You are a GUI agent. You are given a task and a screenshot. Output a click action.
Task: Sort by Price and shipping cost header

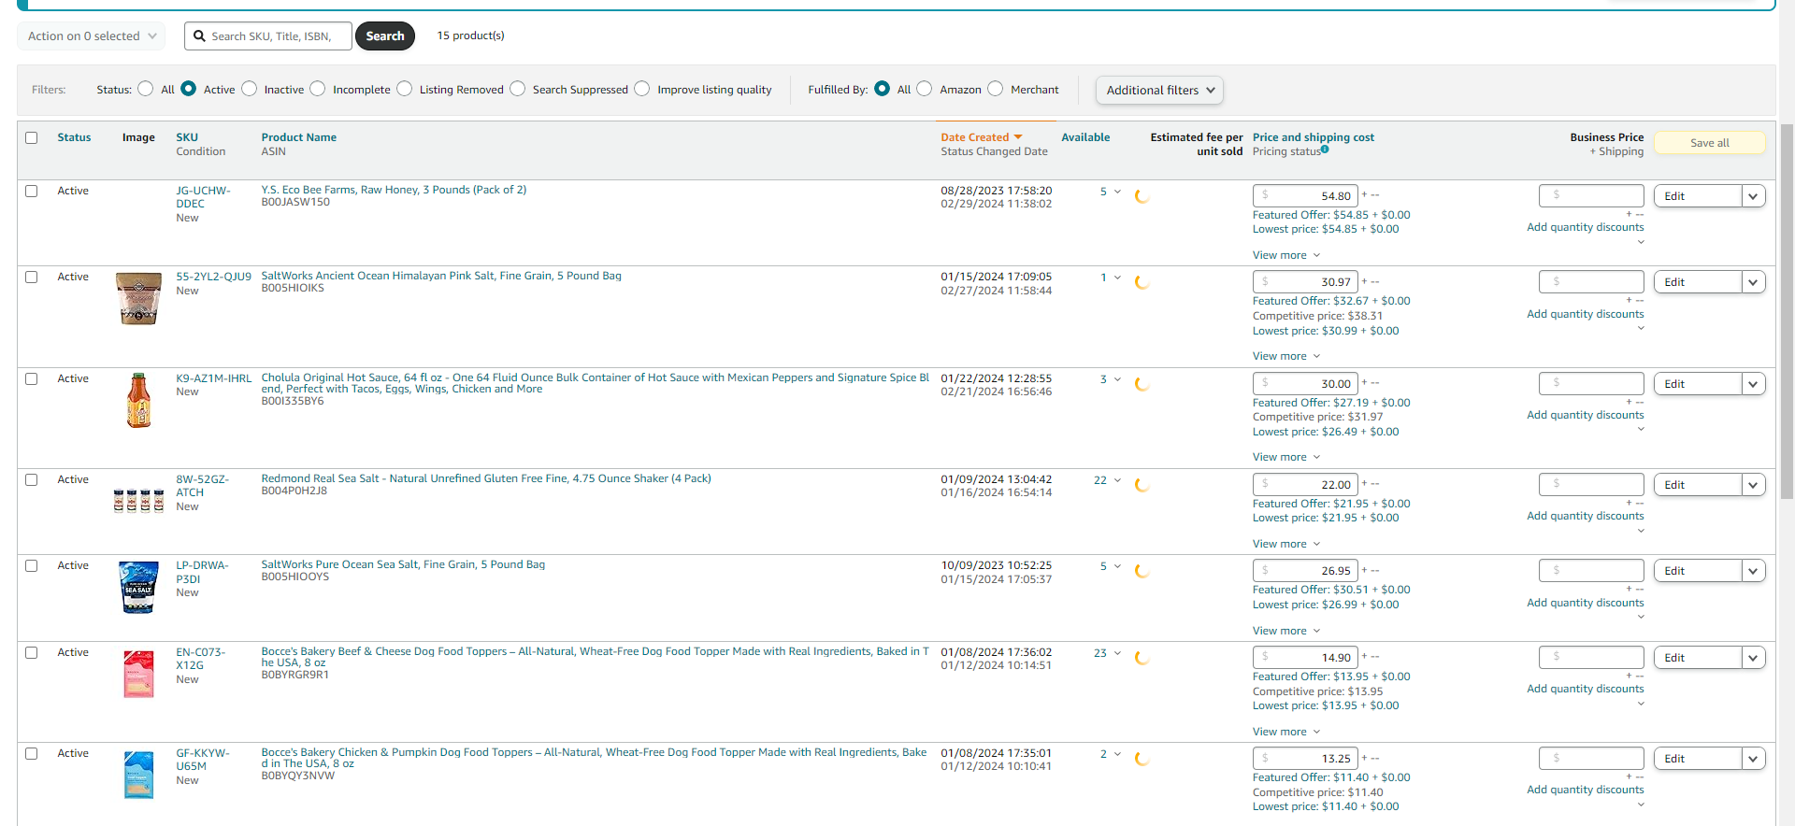[1314, 137]
